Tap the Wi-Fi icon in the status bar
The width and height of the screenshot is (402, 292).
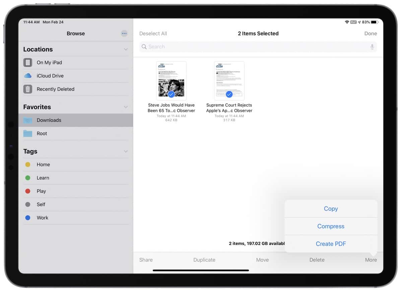pyautogui.click(x=347, y=22)
